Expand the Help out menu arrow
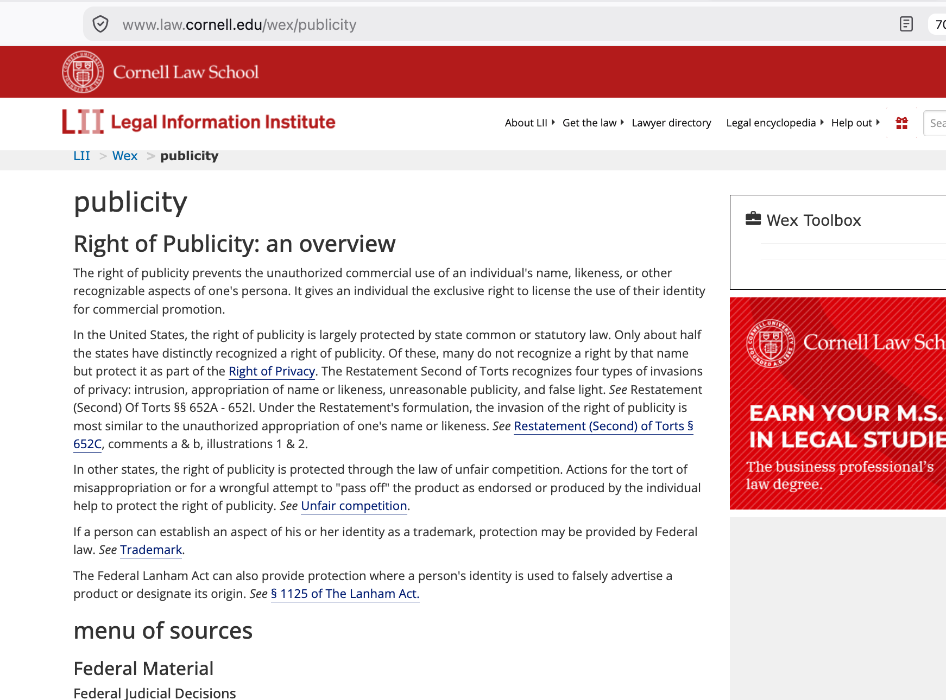 (x=878, y=123)
